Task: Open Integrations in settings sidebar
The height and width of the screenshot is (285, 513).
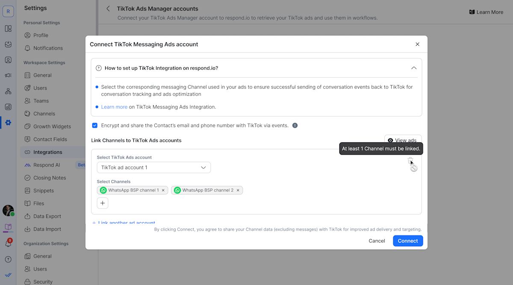Action: [x=47, y=152]
